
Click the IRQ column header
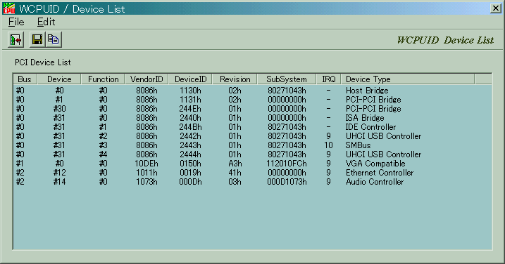(328, 79)
